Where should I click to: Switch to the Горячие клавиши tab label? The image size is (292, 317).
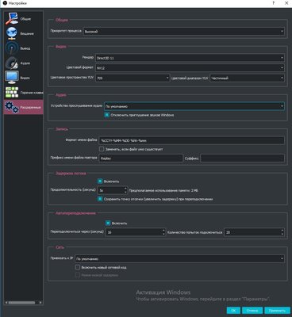(x=32, y=93)
